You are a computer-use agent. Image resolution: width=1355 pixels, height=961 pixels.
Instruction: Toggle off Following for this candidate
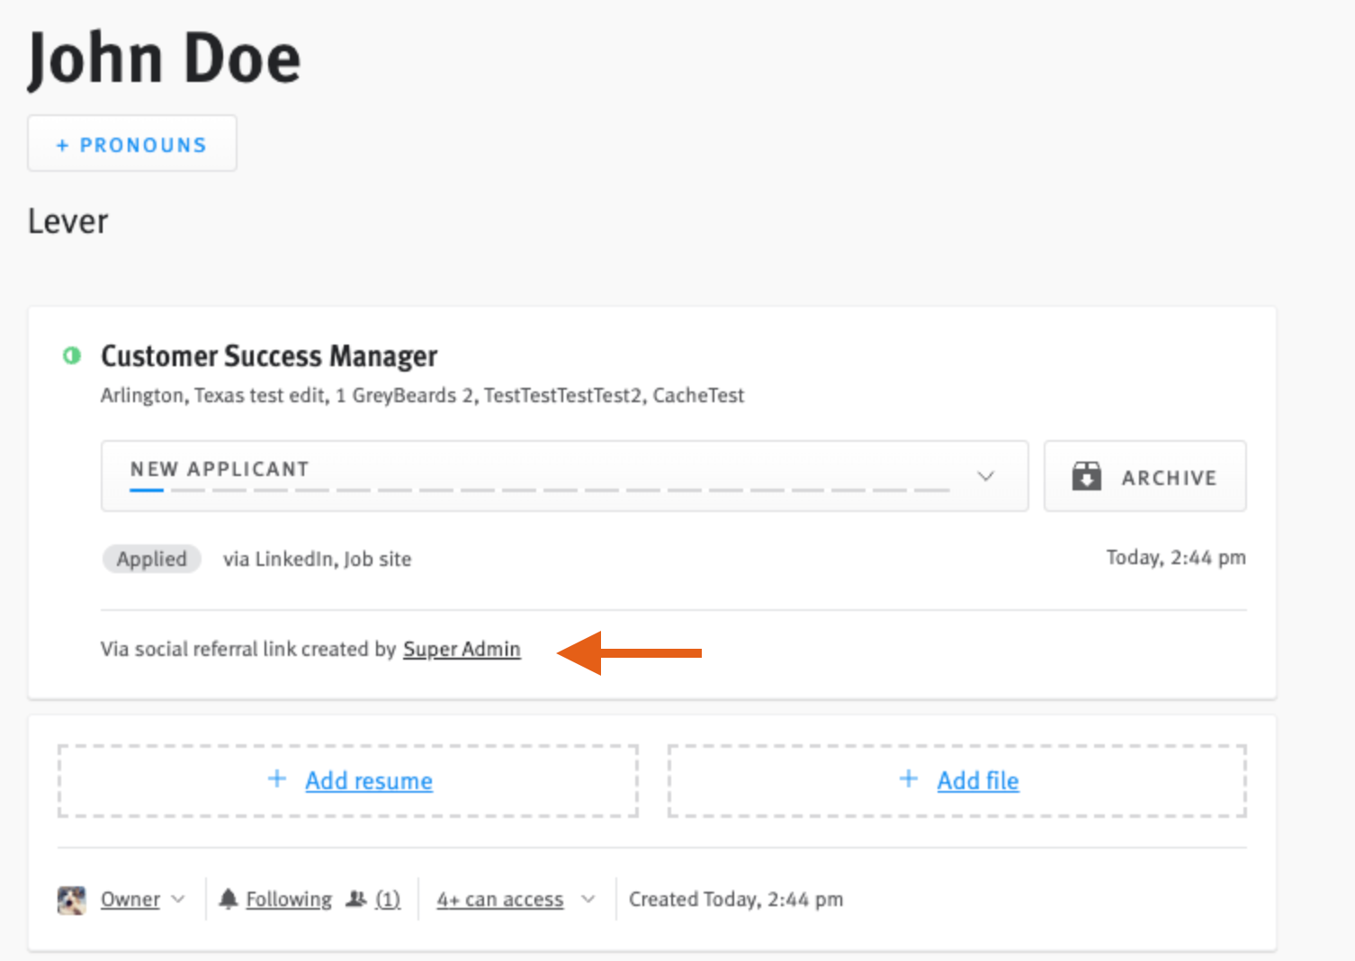[288, 898]
